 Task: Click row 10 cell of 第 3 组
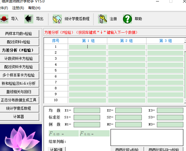point(165,100)
